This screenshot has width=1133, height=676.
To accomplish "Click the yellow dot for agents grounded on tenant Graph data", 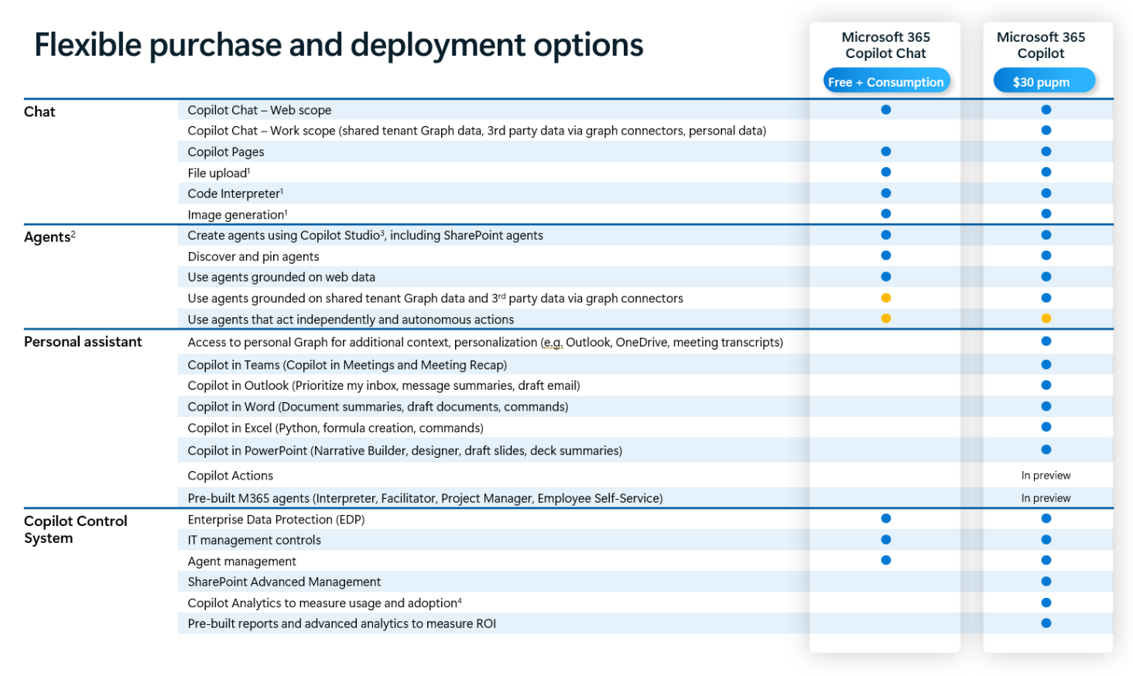I will coord(885,297).
